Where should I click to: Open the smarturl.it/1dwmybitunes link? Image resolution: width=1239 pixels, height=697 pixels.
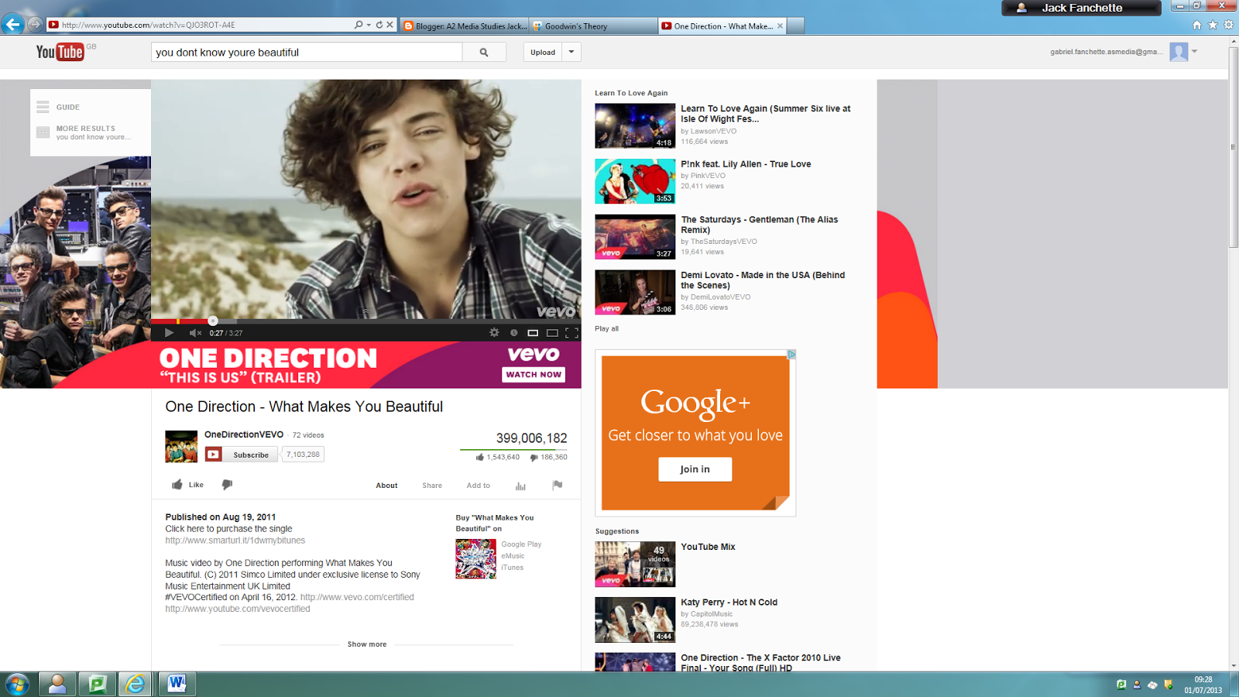[x=235, y=541]
